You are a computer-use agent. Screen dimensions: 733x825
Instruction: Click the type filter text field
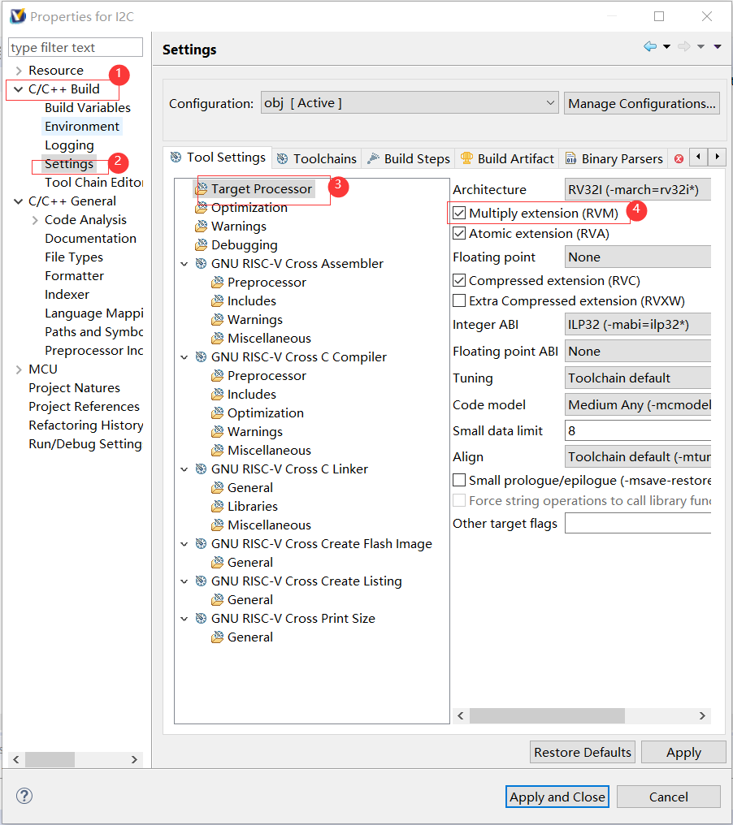76,48
